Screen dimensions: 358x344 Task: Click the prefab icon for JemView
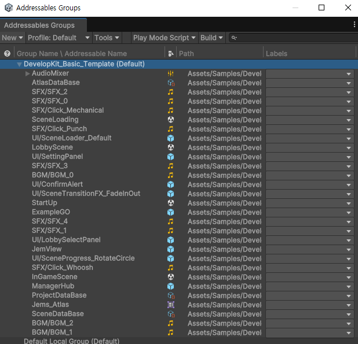(x=171, y=249)
